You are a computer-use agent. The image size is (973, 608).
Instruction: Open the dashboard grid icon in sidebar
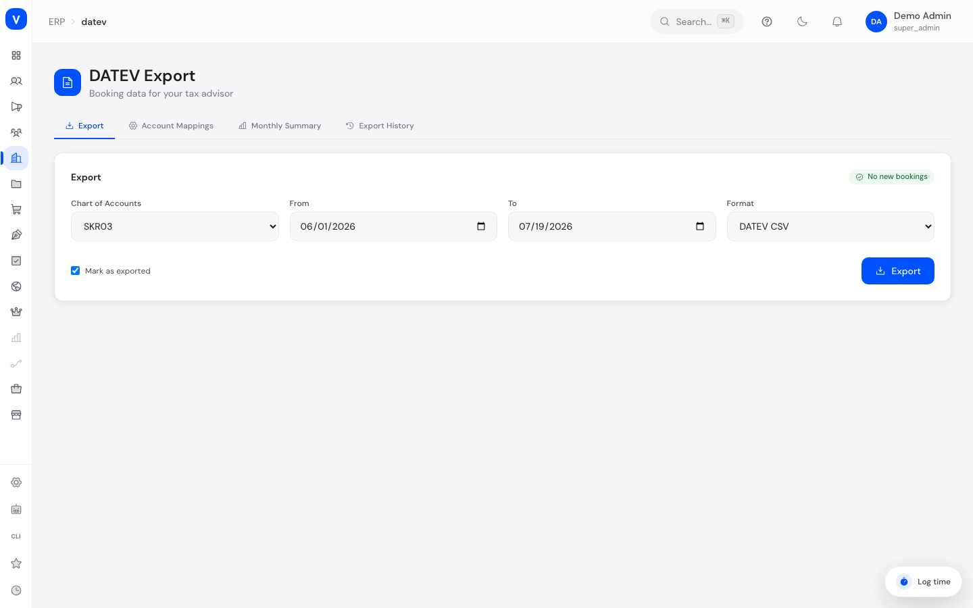(16, 55)
